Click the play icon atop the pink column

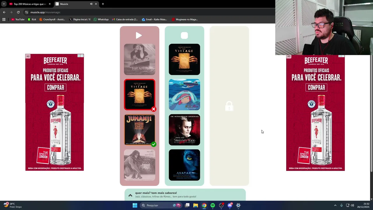pos(139,36)
